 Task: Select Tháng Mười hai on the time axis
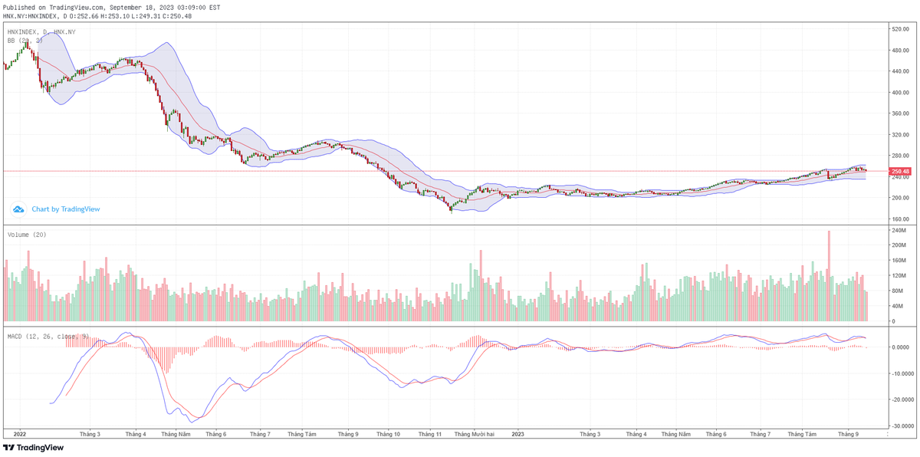click(x=475, y=434)
